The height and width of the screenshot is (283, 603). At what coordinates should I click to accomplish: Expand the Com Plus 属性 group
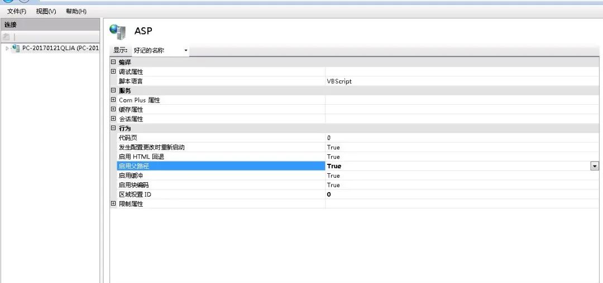click(x=113, y=100)
